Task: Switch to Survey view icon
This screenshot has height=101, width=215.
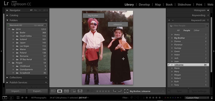Action: click(x=73, y=91)
